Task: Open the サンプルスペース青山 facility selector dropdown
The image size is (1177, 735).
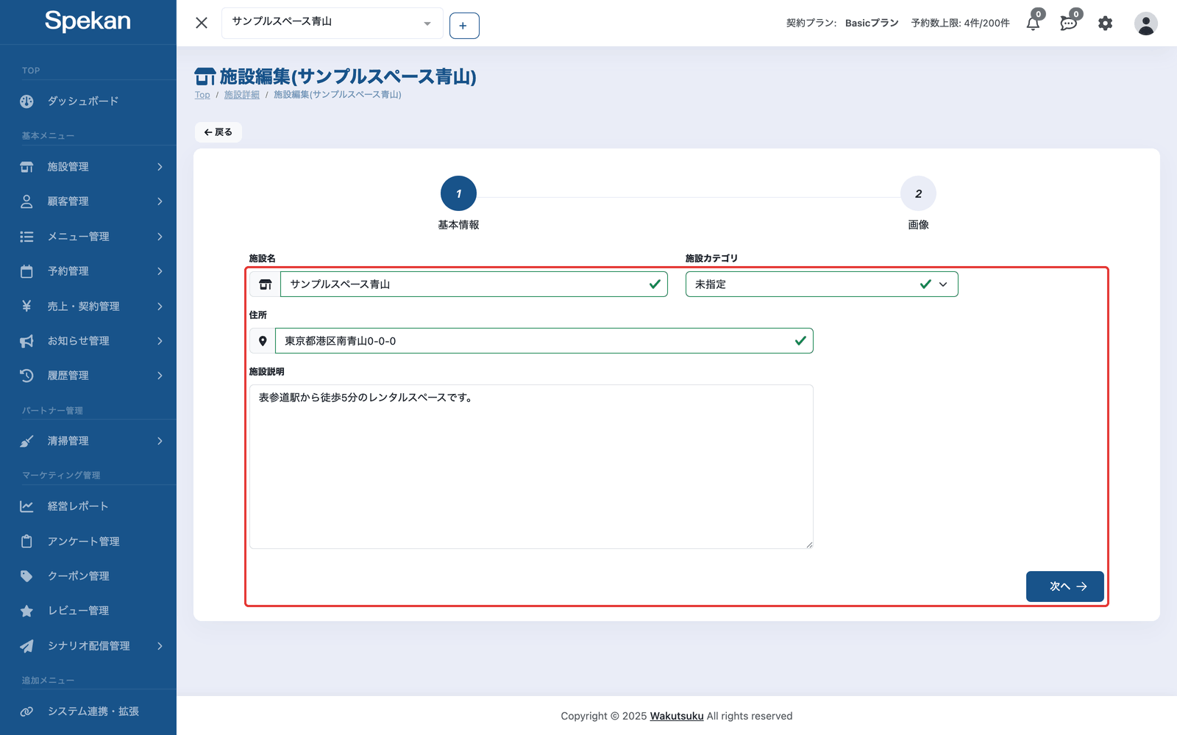Action: coord(333,24)
